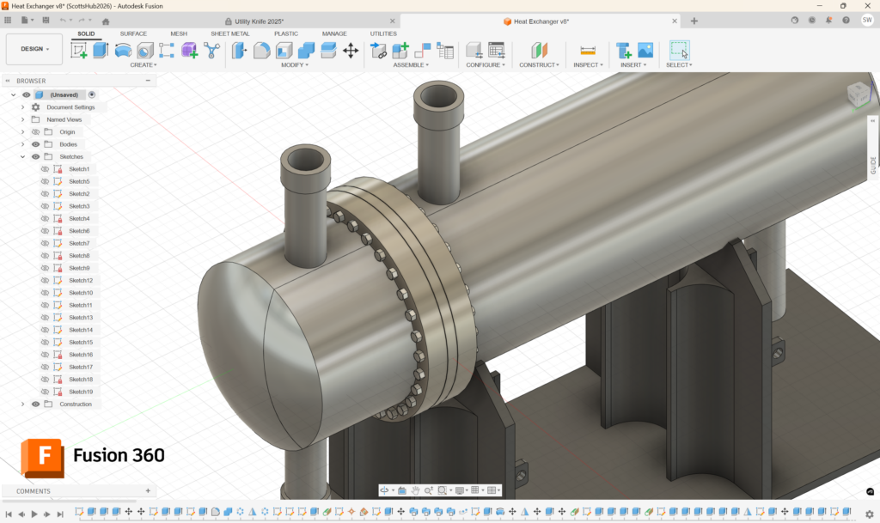Toggle visibility of Sketch19
The image size is (880, 523).
point(45,392)
